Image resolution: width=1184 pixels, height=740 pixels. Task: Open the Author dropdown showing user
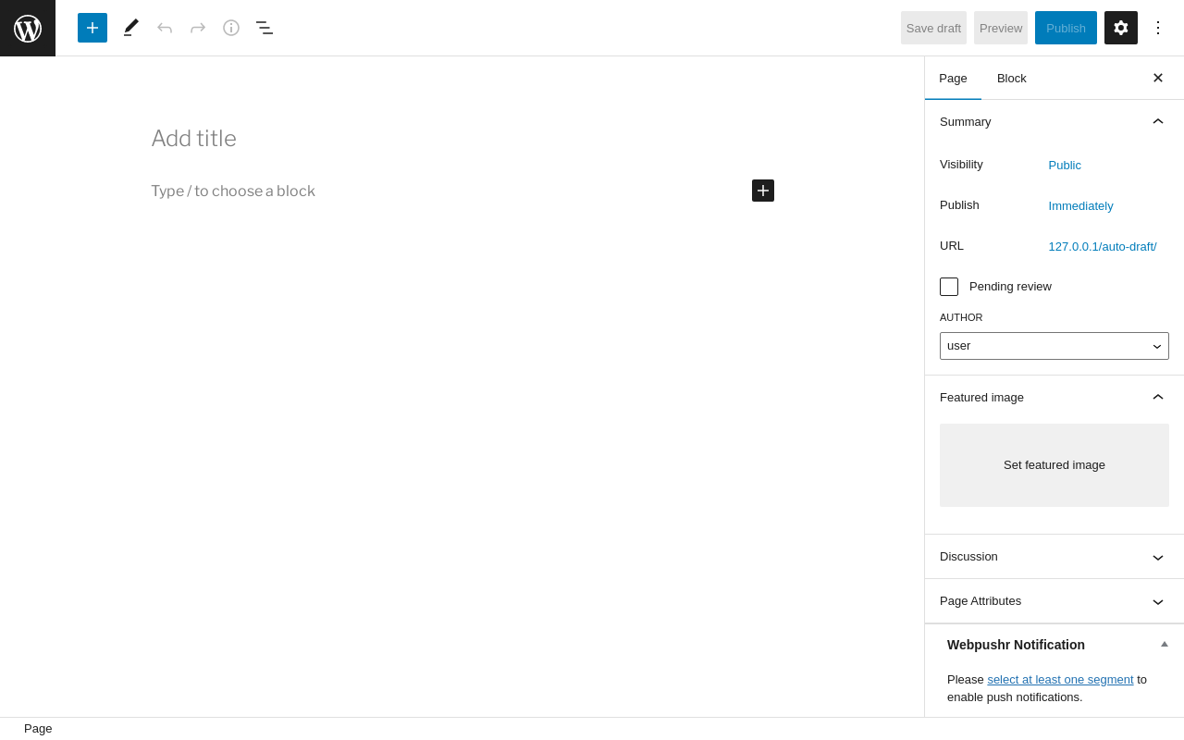click(x=1054, y=346)
